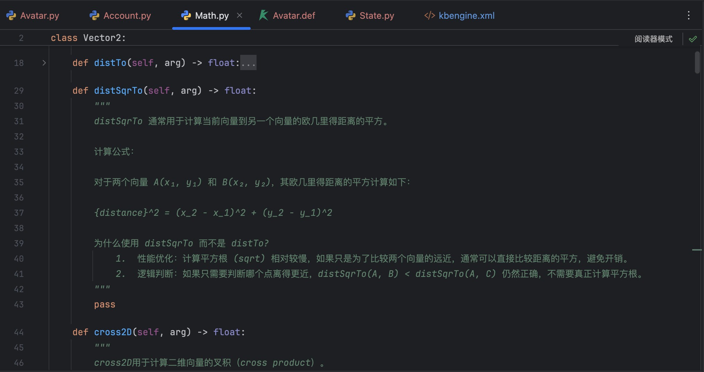This screenshot has width=704, height=372.
Task: Expand the folded distTo method chevron
Action: coord(44,63)
